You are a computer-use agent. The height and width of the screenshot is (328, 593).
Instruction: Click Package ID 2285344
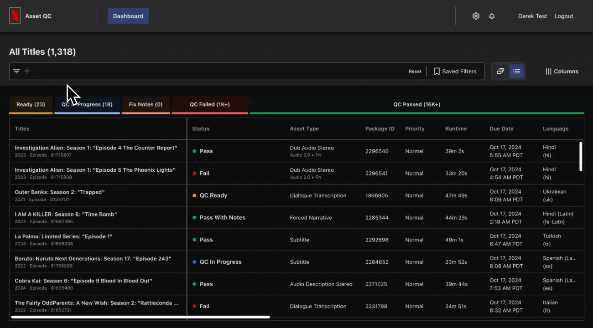377,218
